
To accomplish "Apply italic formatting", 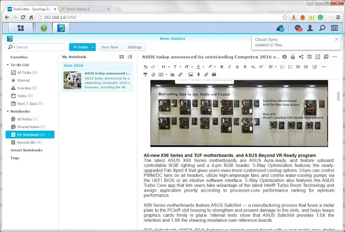I will [230, 67].
